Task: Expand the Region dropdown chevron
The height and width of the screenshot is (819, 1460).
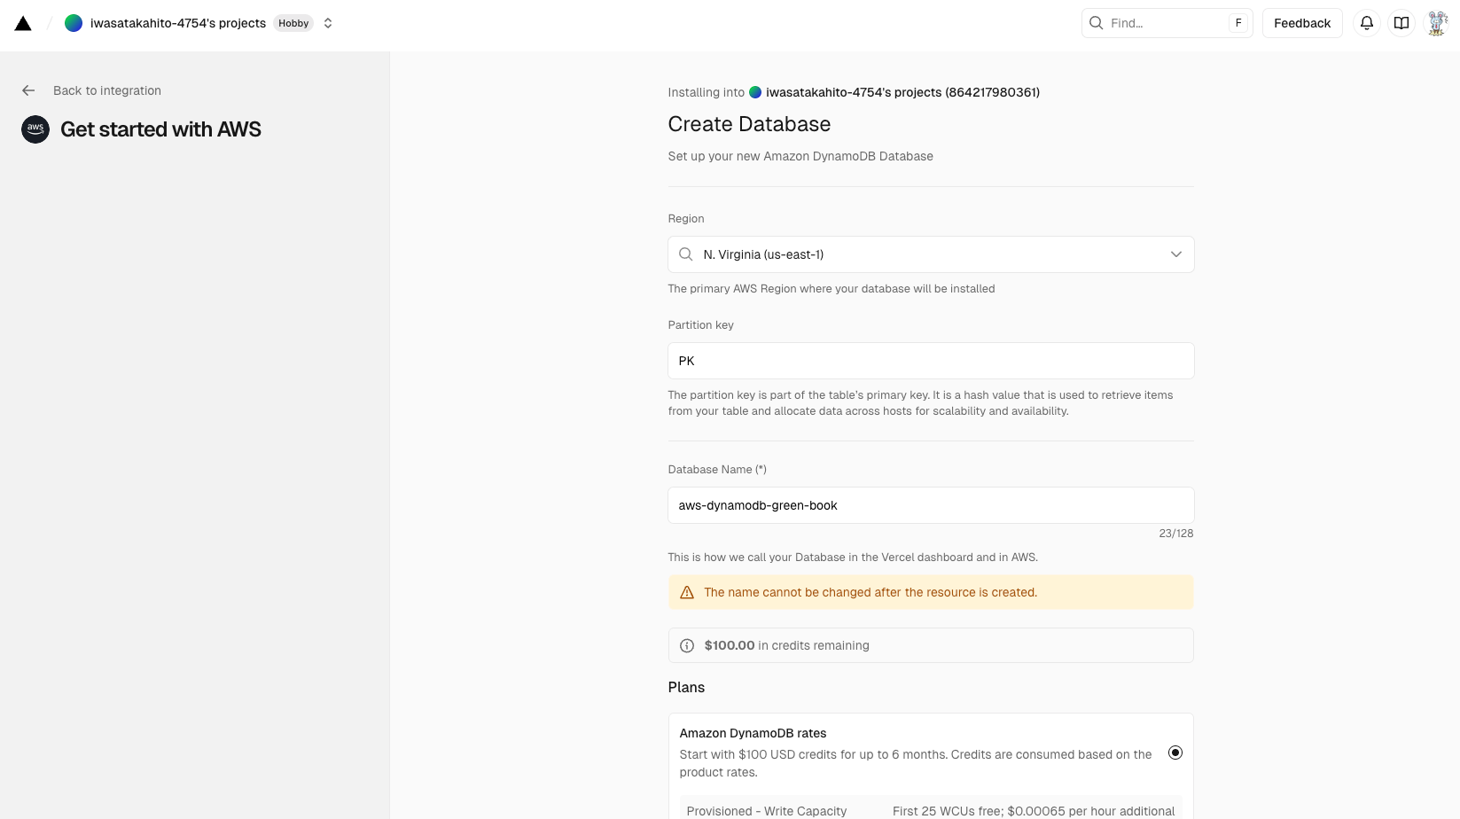Action: [x=1175, y=254]
